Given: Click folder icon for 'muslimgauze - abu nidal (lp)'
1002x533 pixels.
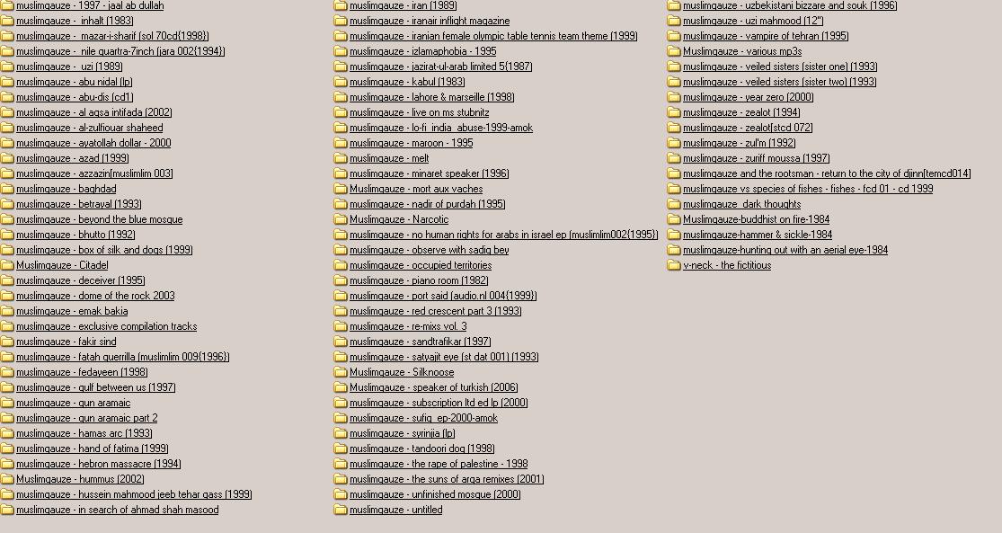Looking at the screenshot, I should [7, 82].
